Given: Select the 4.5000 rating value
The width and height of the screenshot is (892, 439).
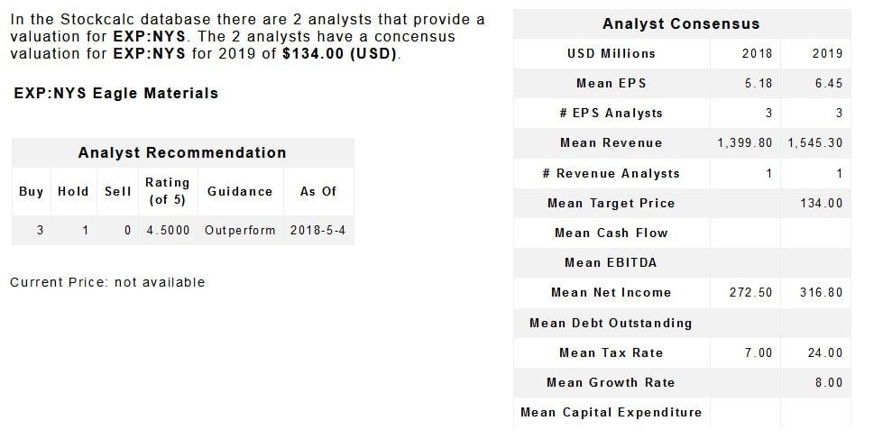Looking at the screenshot, I should (x=167, y=230).
